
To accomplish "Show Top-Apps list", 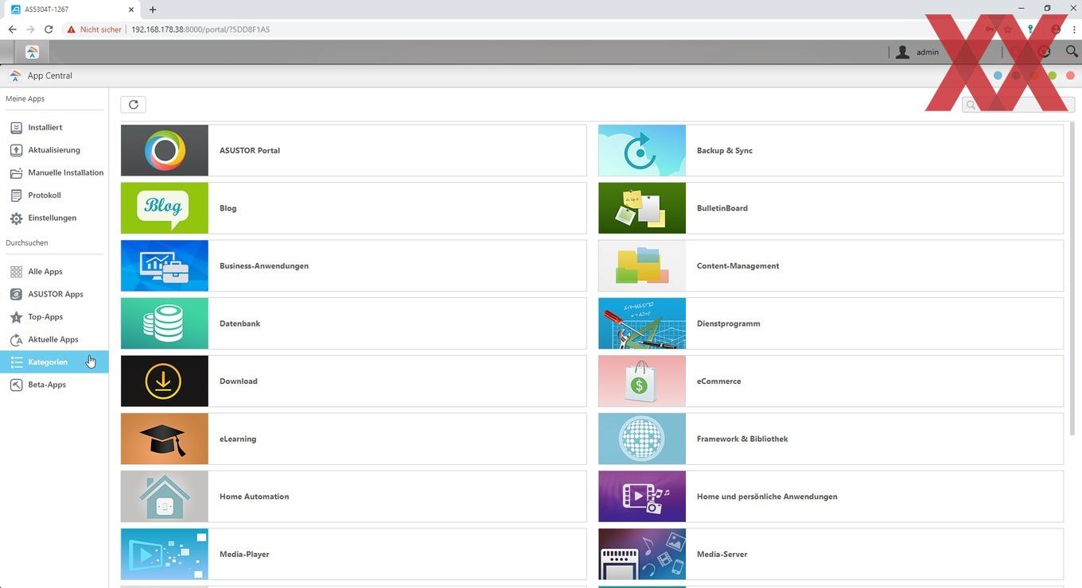I will point(54,316).
